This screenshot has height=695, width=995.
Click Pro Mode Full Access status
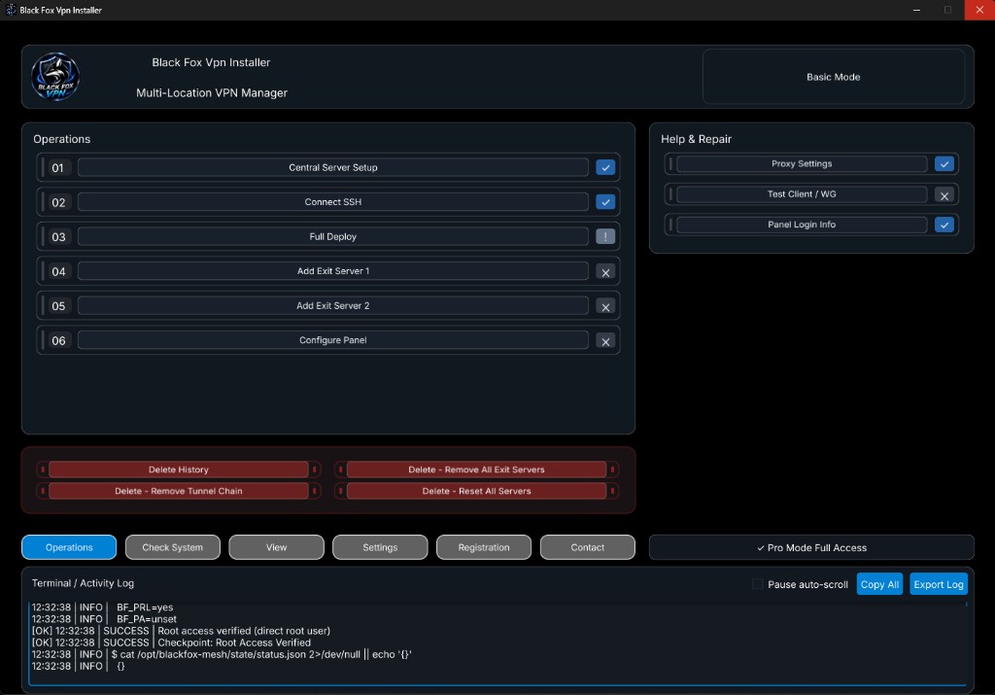[x=811, y=547]
